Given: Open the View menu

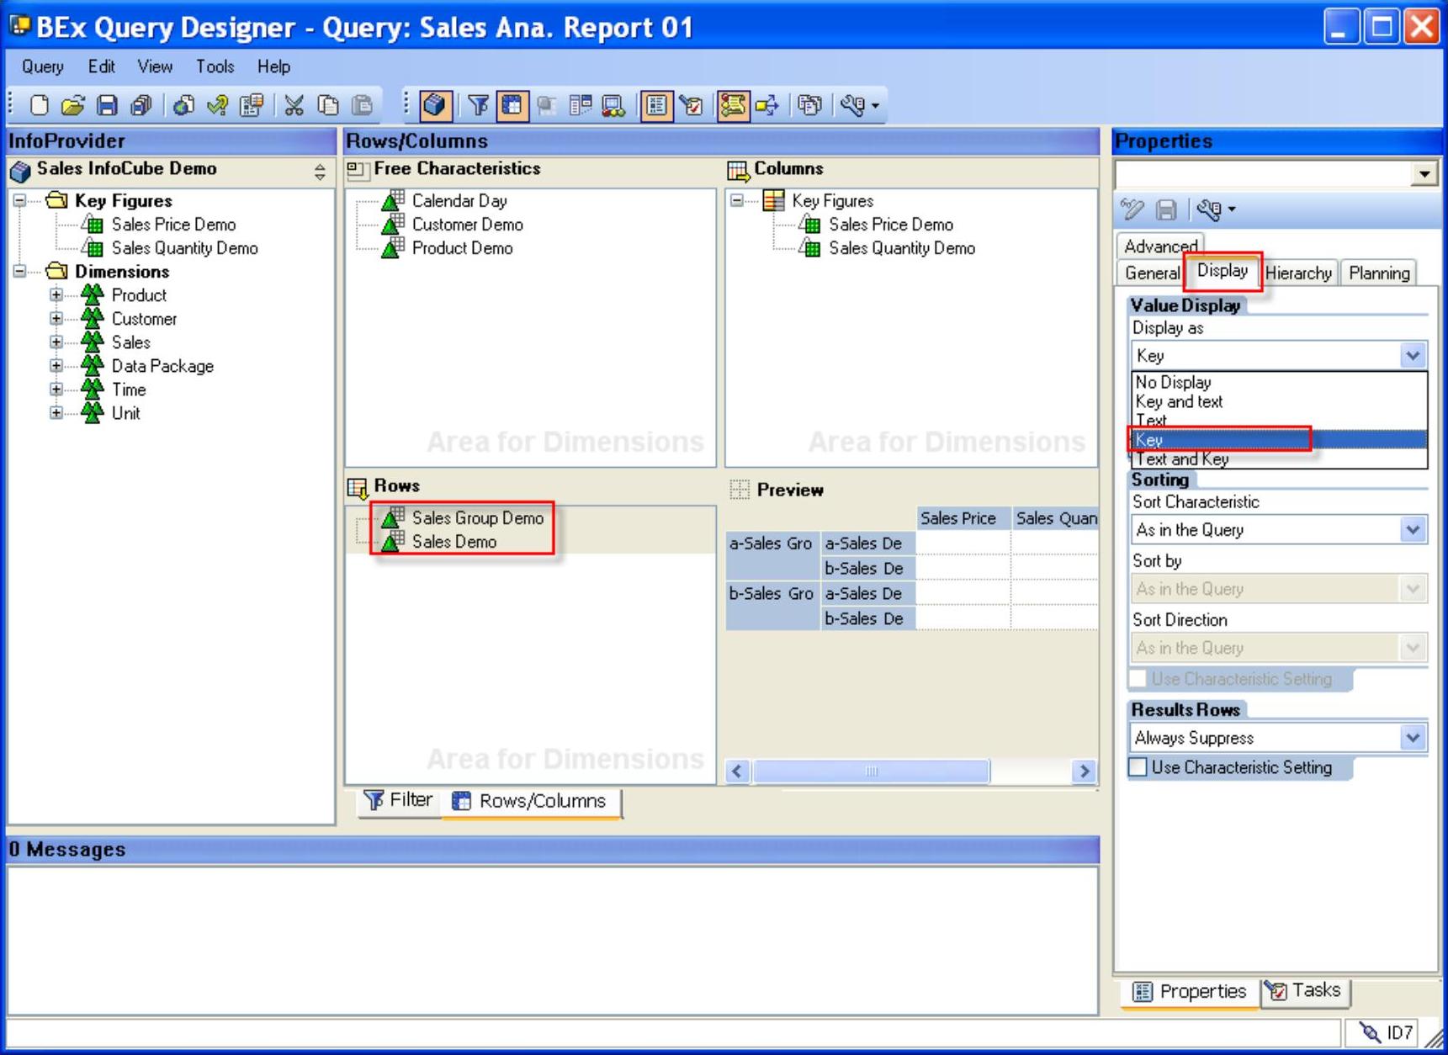Looking at the screenshot, I should click(155, 66).
